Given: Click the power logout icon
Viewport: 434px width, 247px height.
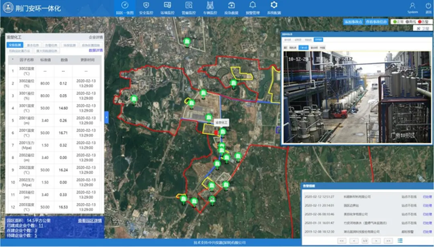Looking at the screenshot, I should [x=428, y=7].
